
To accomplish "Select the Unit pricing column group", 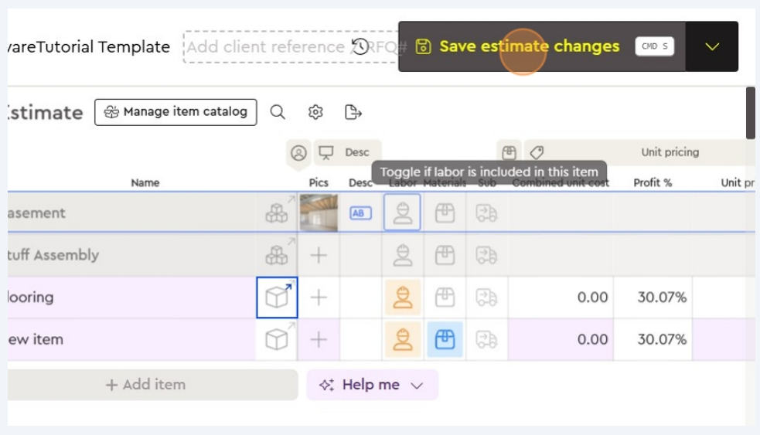I will pos(670,152).
